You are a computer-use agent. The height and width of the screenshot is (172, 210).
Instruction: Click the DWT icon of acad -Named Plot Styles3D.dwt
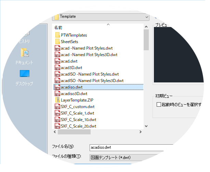57,55
